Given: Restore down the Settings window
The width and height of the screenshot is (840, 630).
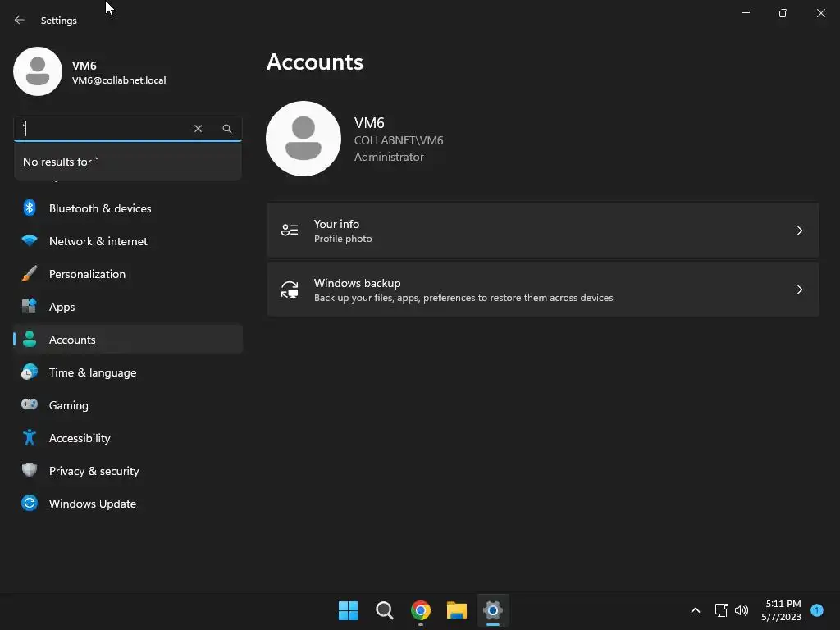Looking at the screenshot, I should pos(783,13).
